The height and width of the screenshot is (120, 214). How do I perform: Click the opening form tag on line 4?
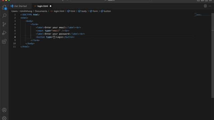tap(34, 24)
